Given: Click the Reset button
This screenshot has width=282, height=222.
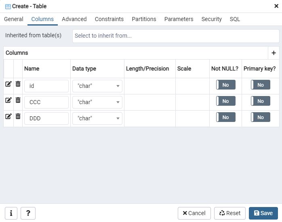Looking at the screenshot, I should click(229, 213).
